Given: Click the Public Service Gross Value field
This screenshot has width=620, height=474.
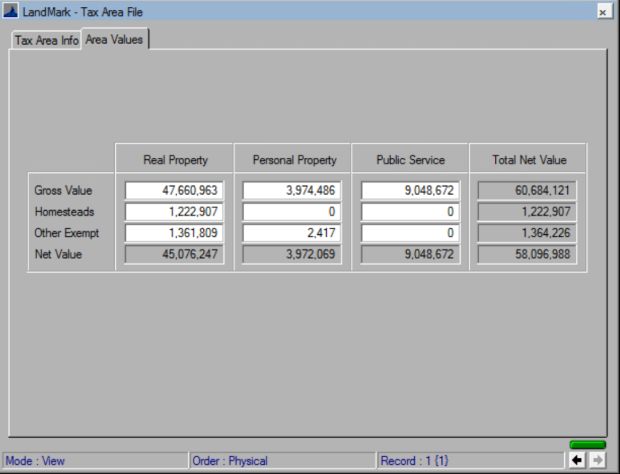Looking at the screenshot, I should tap(409, 190).
